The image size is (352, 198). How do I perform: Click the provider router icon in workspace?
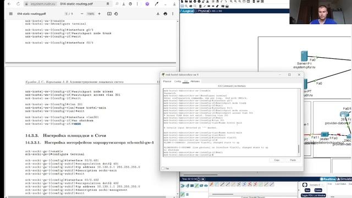click(x=344, y=114)
